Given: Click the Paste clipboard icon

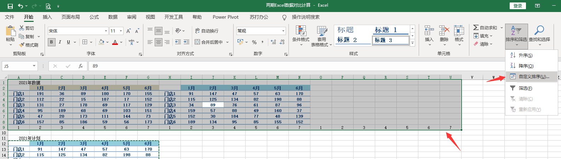Looking at the screenshot, I should point(10,31).
